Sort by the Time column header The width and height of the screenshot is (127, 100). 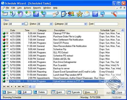(30, 30)
